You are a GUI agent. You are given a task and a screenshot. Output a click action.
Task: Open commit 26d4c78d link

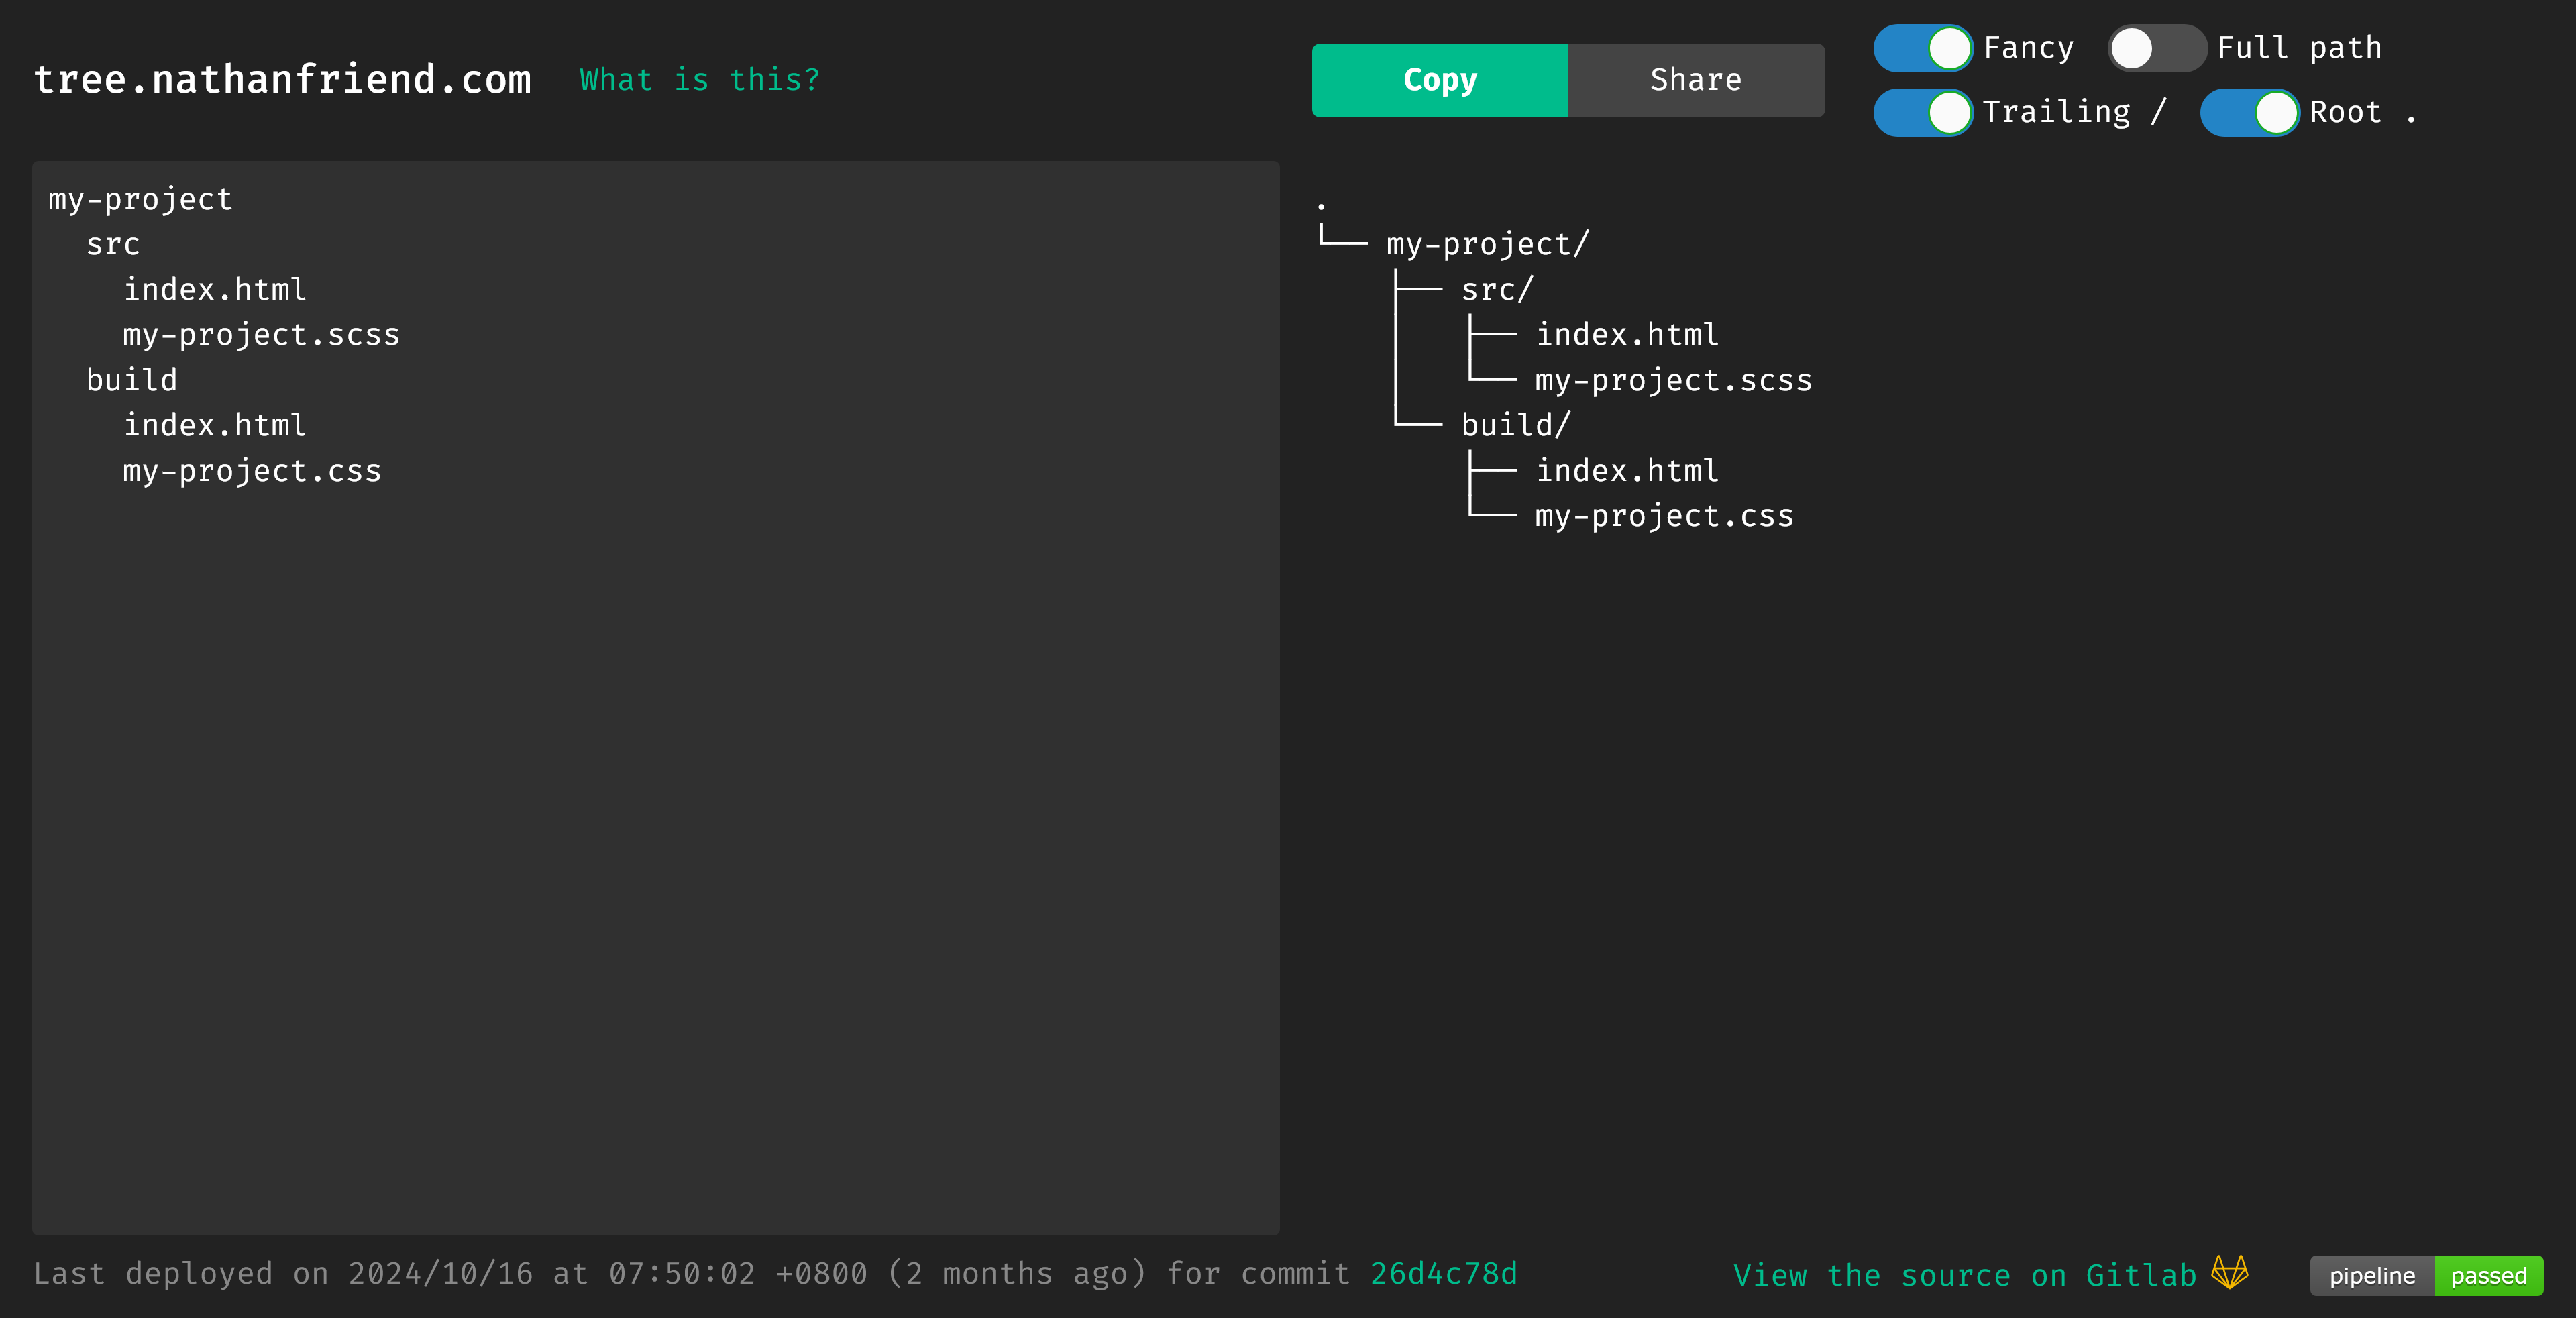click(1443, 1273)
